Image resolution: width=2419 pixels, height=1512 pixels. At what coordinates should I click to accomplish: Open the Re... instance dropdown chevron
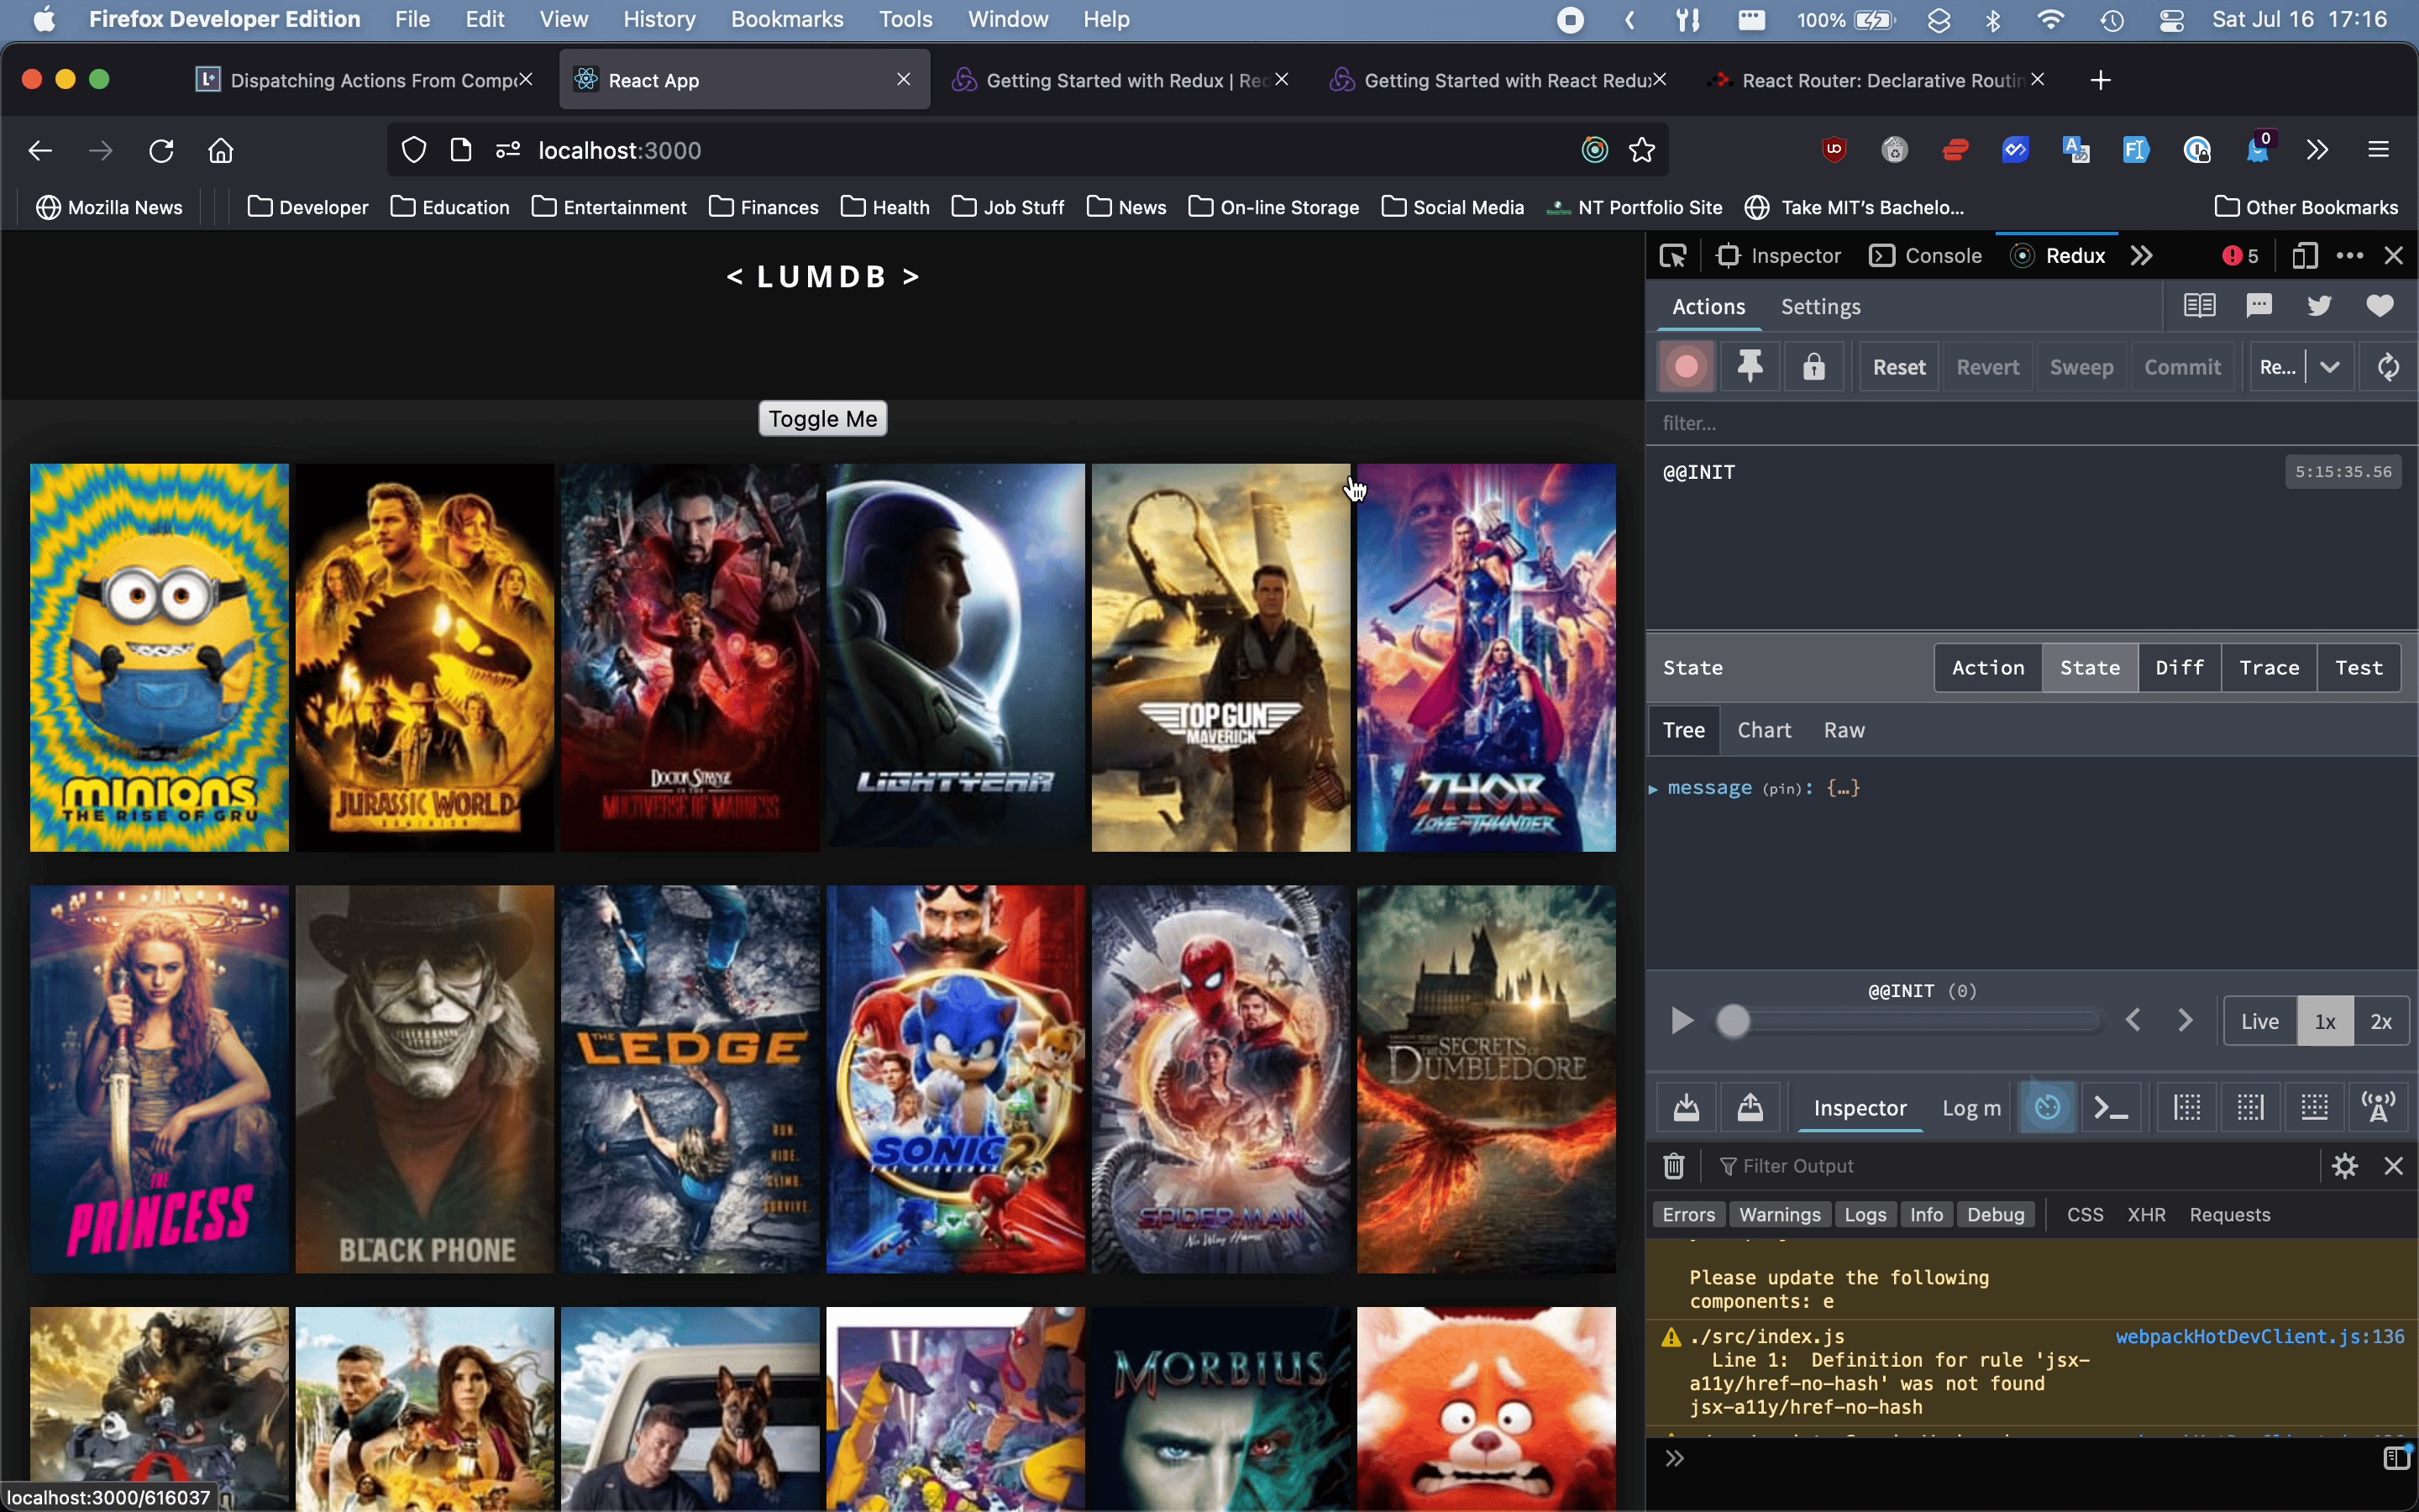click(x=2330, y=367)
